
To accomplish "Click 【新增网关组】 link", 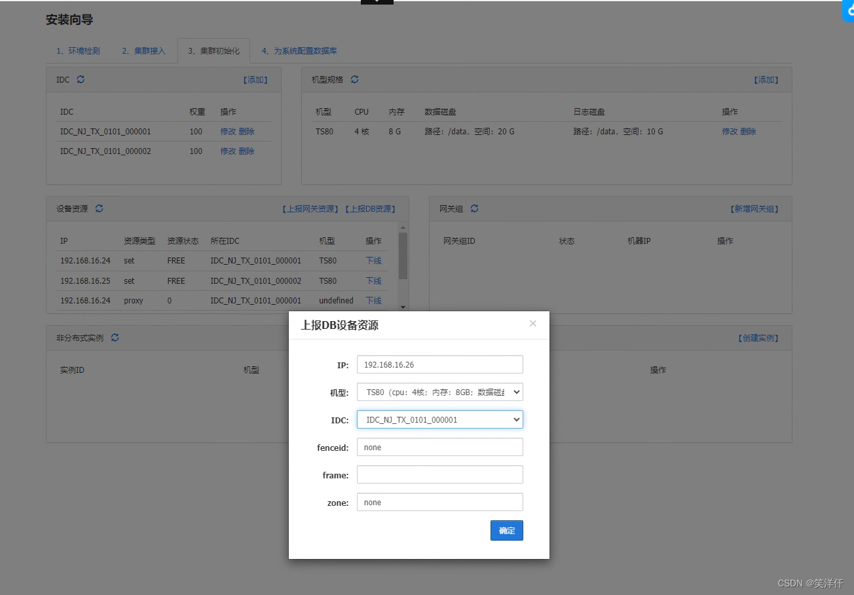I will click(x=754, y=209).
